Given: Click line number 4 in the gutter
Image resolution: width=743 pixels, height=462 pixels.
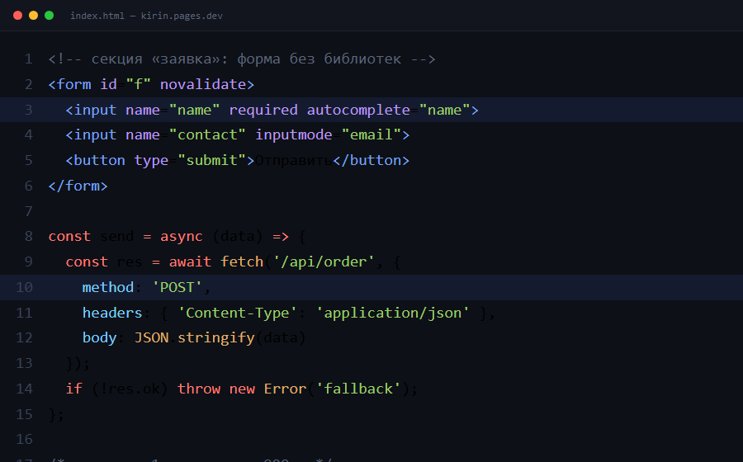Looking at the screenshot, I should point(28,135).
